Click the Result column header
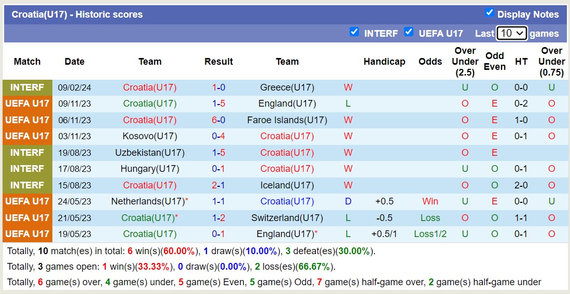 click(x=218, y=62)
